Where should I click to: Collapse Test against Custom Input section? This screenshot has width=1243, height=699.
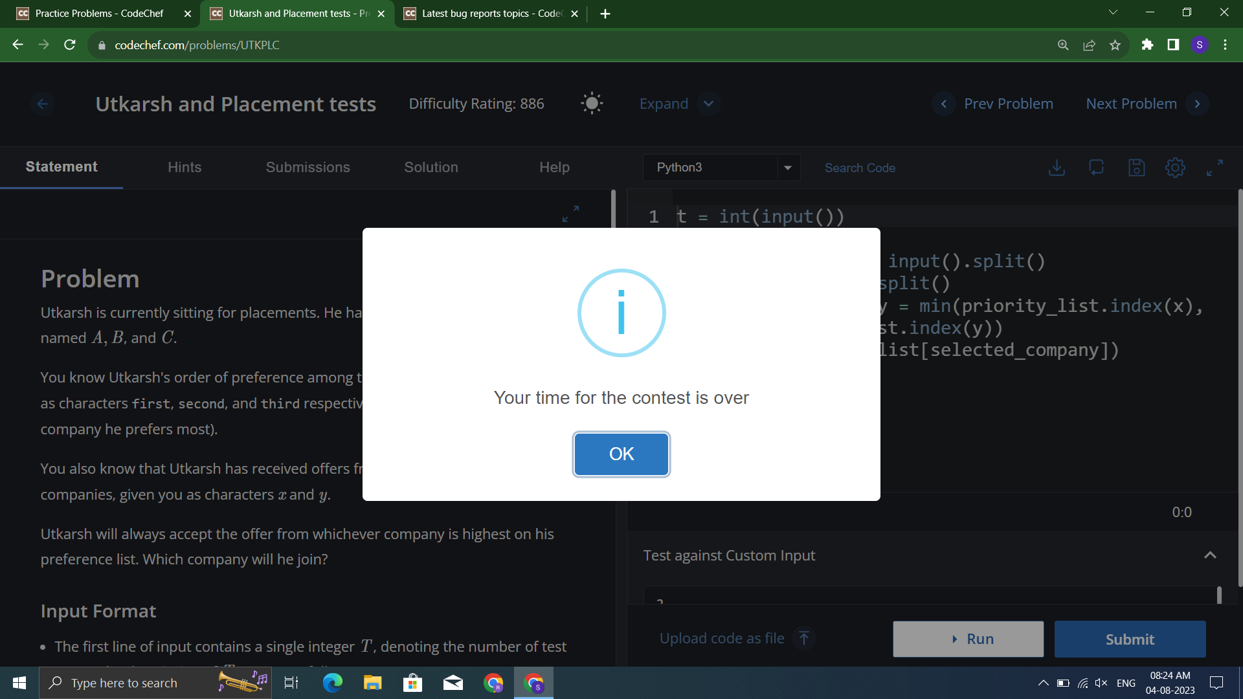click(1209, 555)
